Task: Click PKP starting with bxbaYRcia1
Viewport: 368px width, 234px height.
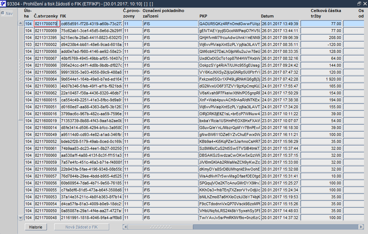Action: [x=229, y=121]
